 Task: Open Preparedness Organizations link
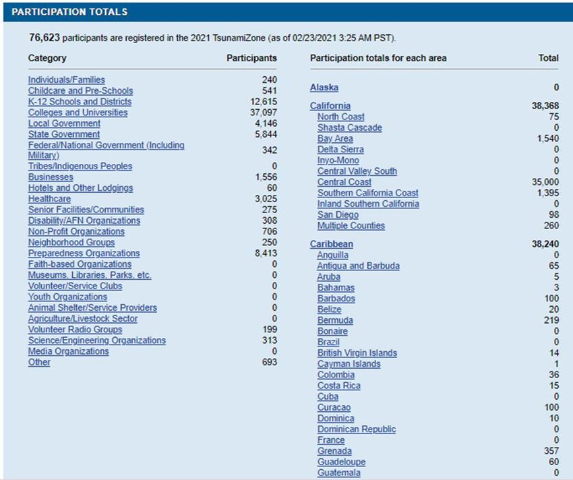click(x=84, y=253)
